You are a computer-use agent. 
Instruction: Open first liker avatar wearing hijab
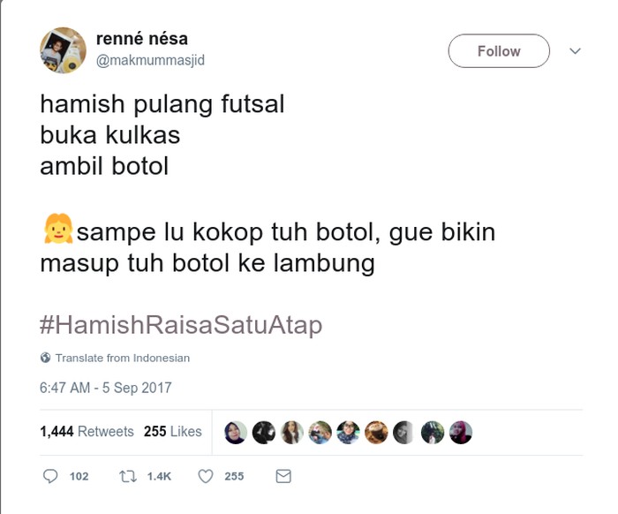pyautogui.click(x=236, y=433)
